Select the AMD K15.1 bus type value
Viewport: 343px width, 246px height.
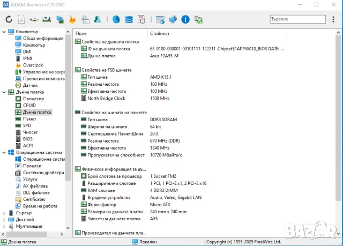(161, 77)
